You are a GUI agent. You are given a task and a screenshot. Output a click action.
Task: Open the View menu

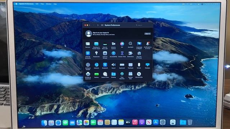42,4
